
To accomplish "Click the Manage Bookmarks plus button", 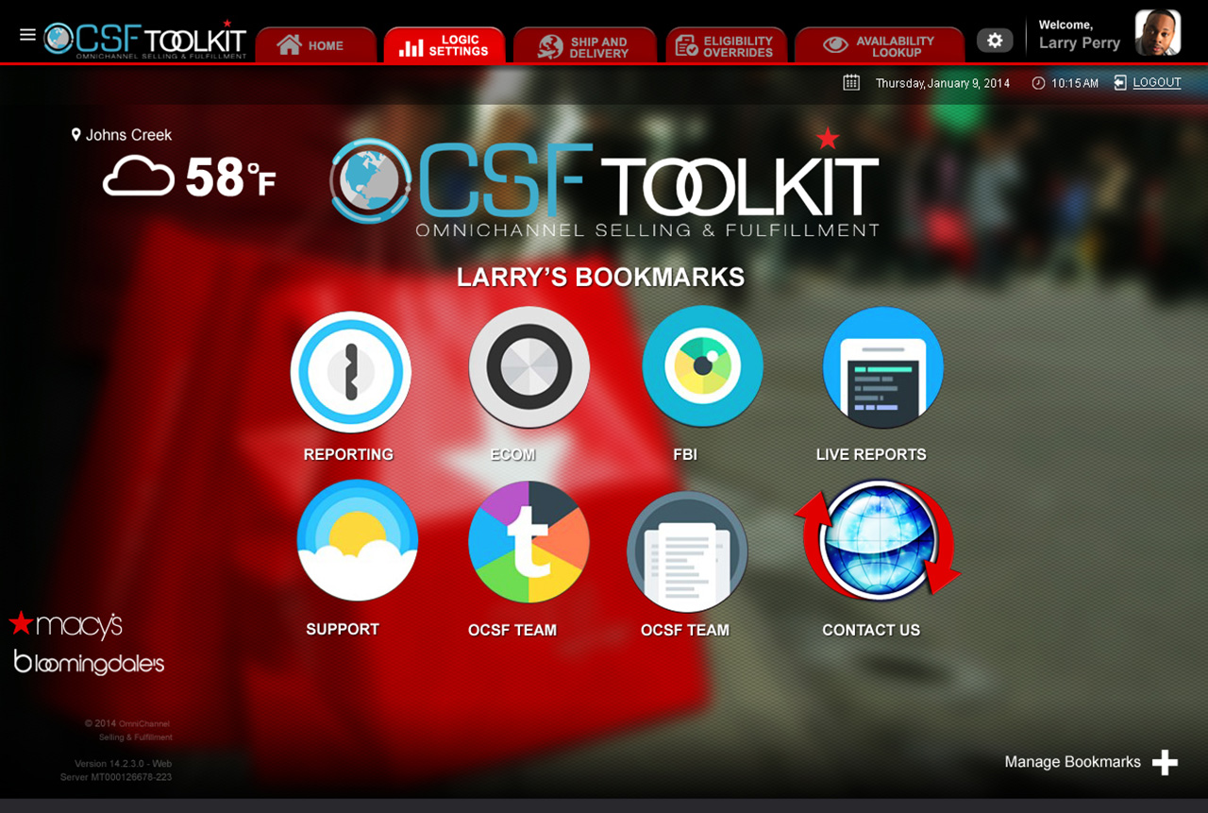I will pos(1165,763).
